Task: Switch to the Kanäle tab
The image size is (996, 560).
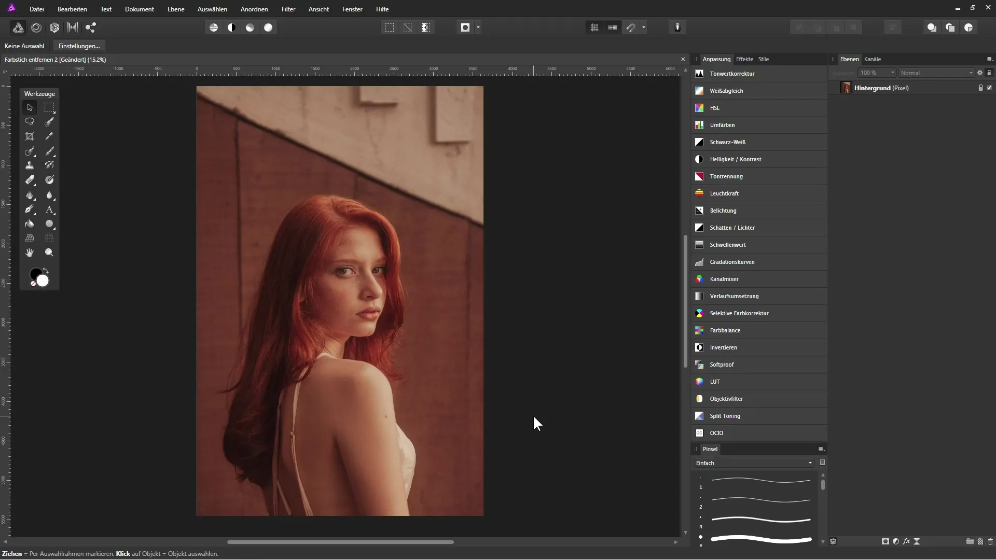Action: [873, 59]
